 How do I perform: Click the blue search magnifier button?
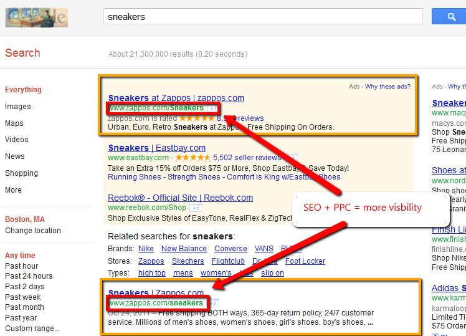(x=449, y=17)
